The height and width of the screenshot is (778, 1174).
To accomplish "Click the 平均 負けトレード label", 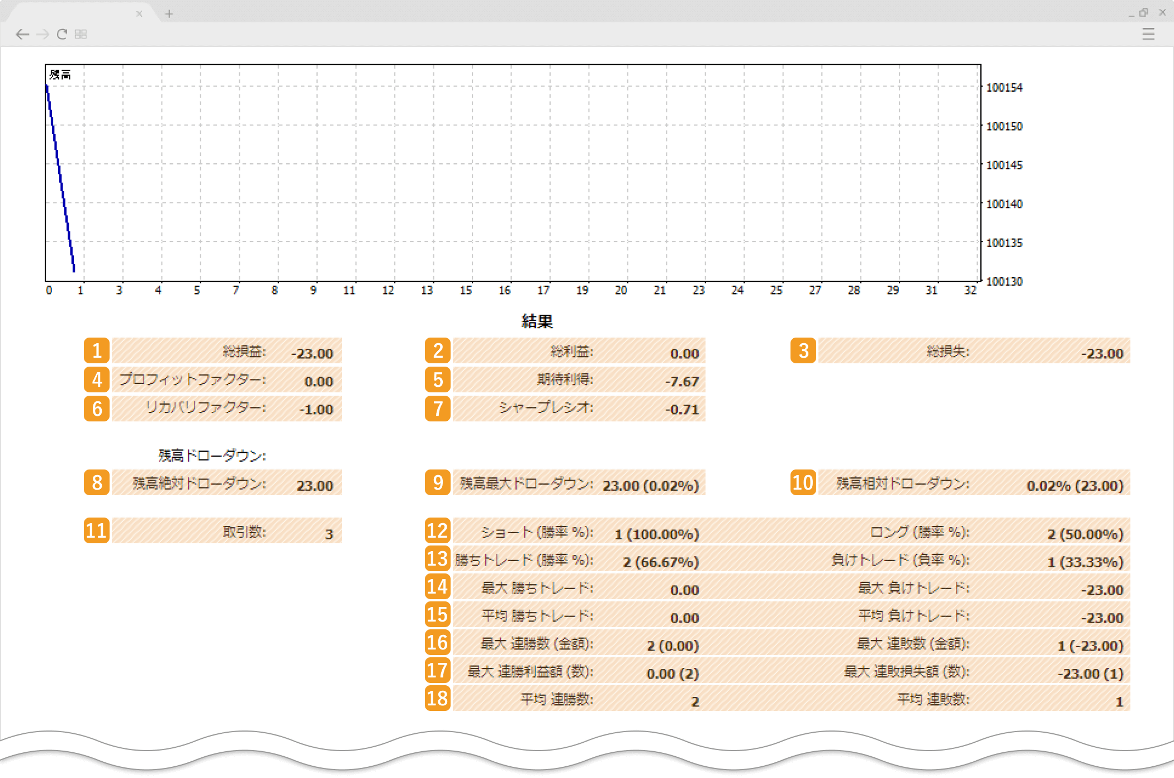I will click(x=914, y=616).
